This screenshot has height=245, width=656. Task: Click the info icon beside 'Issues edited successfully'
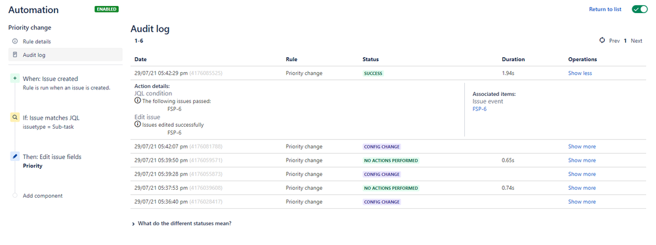tap(137, 124)
